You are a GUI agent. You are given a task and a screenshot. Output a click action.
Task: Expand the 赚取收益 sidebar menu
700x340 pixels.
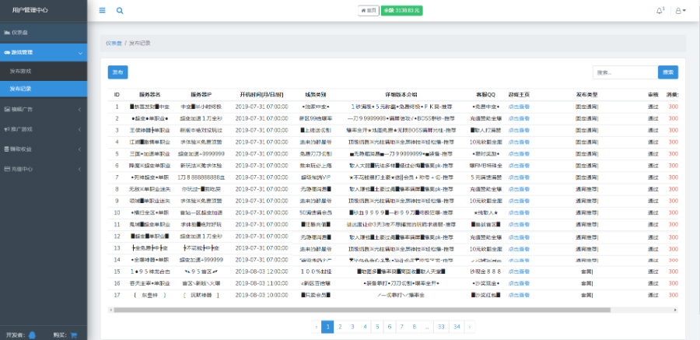click(43, 149)
